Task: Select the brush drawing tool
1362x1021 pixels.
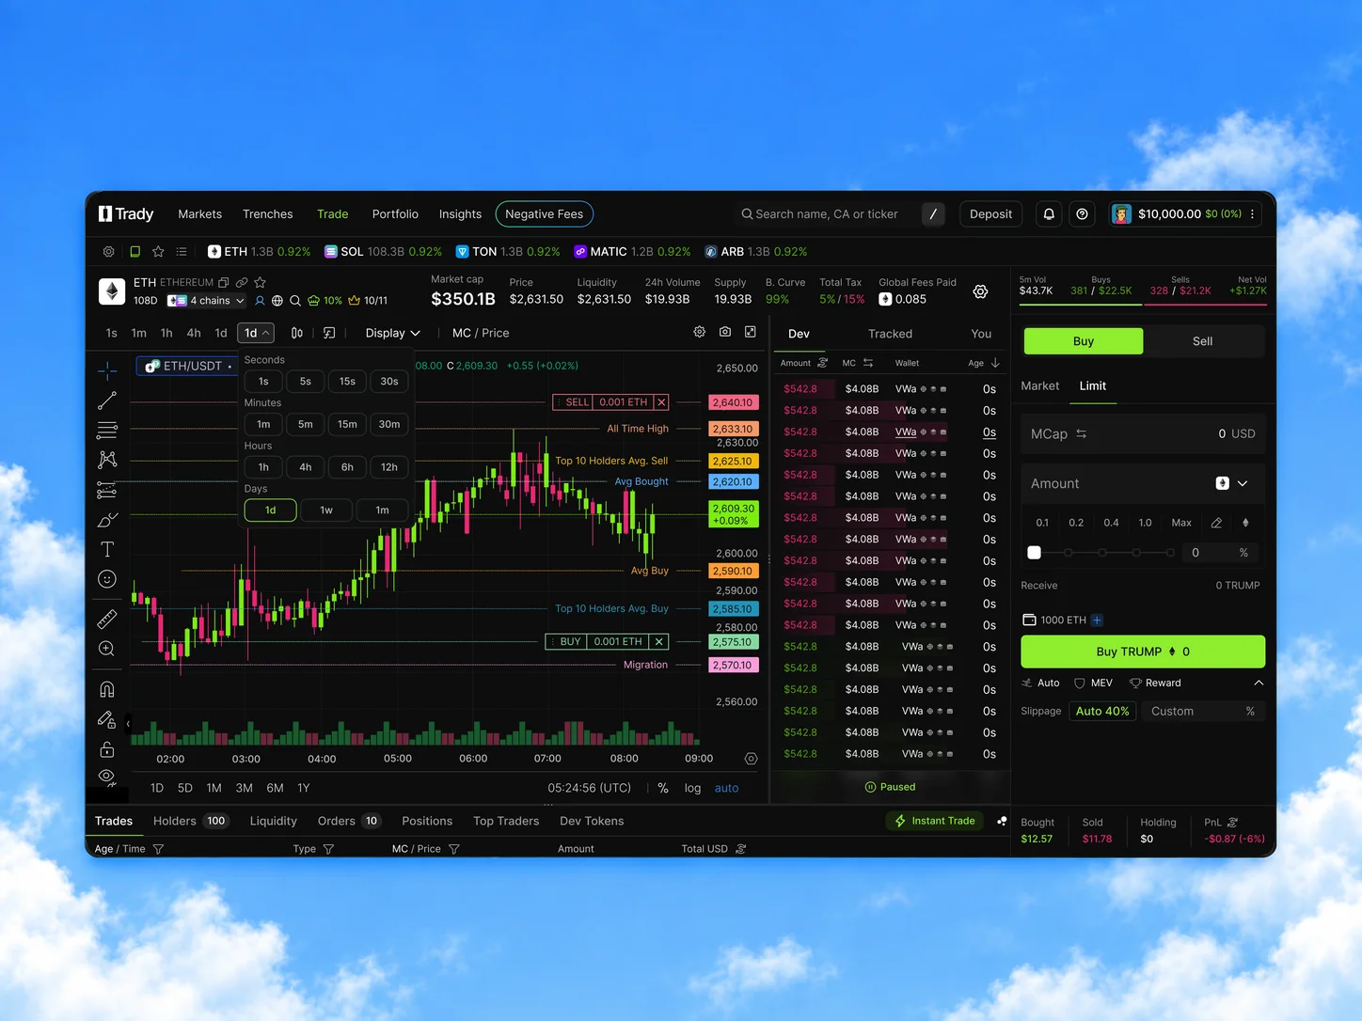Action: (107, 520)
